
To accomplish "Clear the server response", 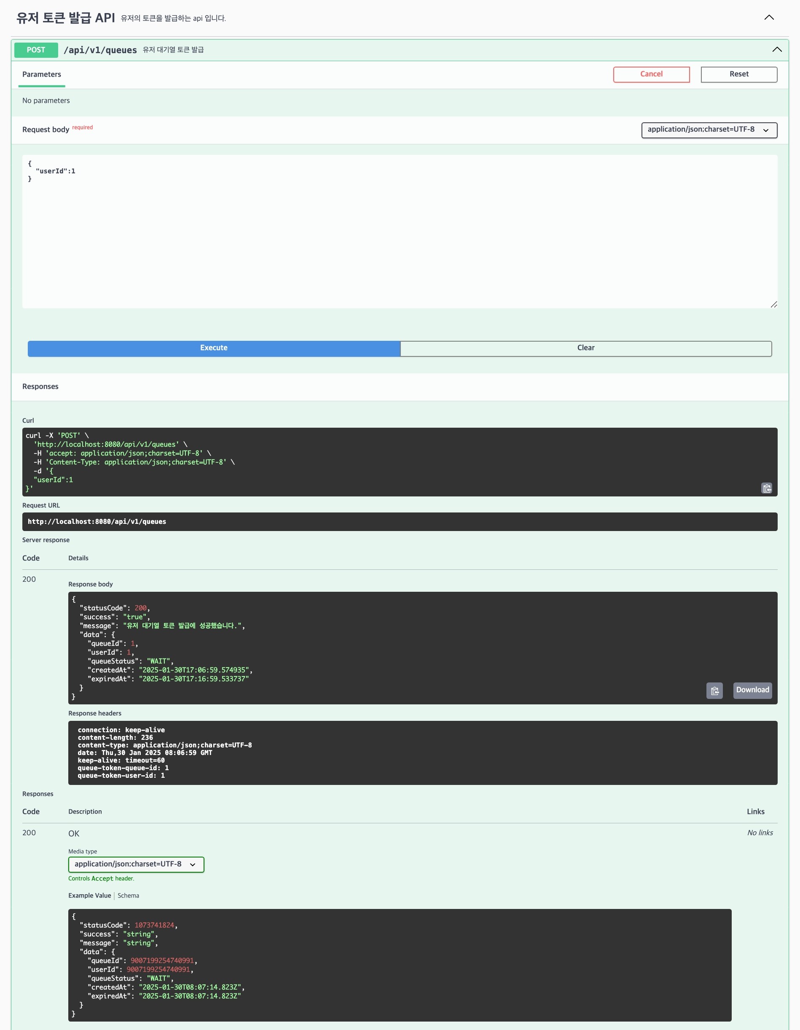I will click(x=585, y=348).
